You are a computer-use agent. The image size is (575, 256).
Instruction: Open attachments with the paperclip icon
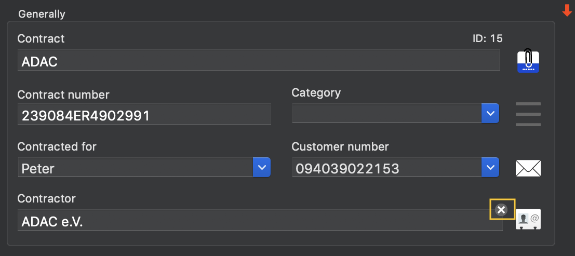528,61
